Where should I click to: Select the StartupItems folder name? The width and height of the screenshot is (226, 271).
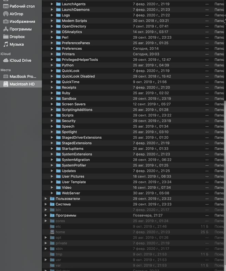72,148
